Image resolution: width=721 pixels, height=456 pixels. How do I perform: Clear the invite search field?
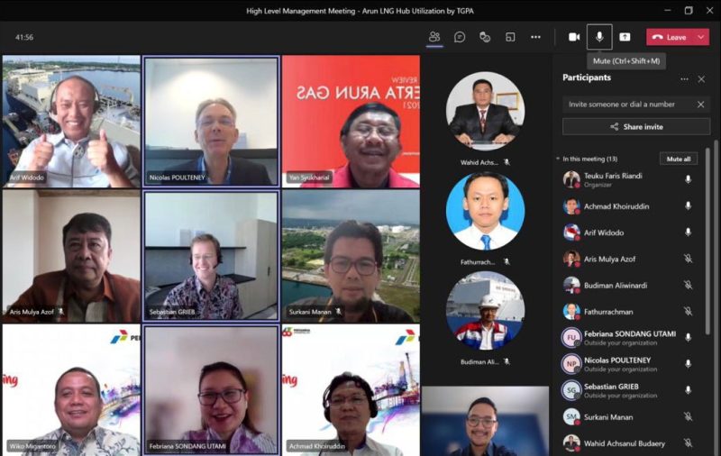click(x=701, y=105)
